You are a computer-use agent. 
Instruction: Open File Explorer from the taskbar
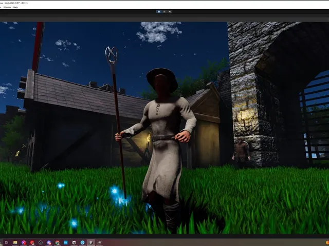pyautogui.click(x=15, y=242)
